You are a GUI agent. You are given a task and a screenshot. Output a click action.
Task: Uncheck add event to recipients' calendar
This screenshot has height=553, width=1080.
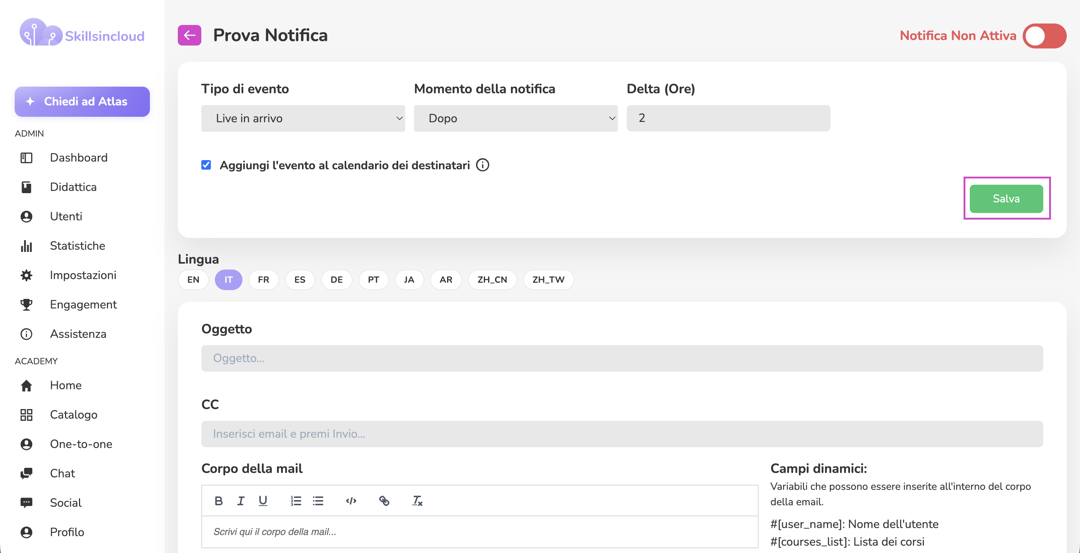(x=206, y=165)
